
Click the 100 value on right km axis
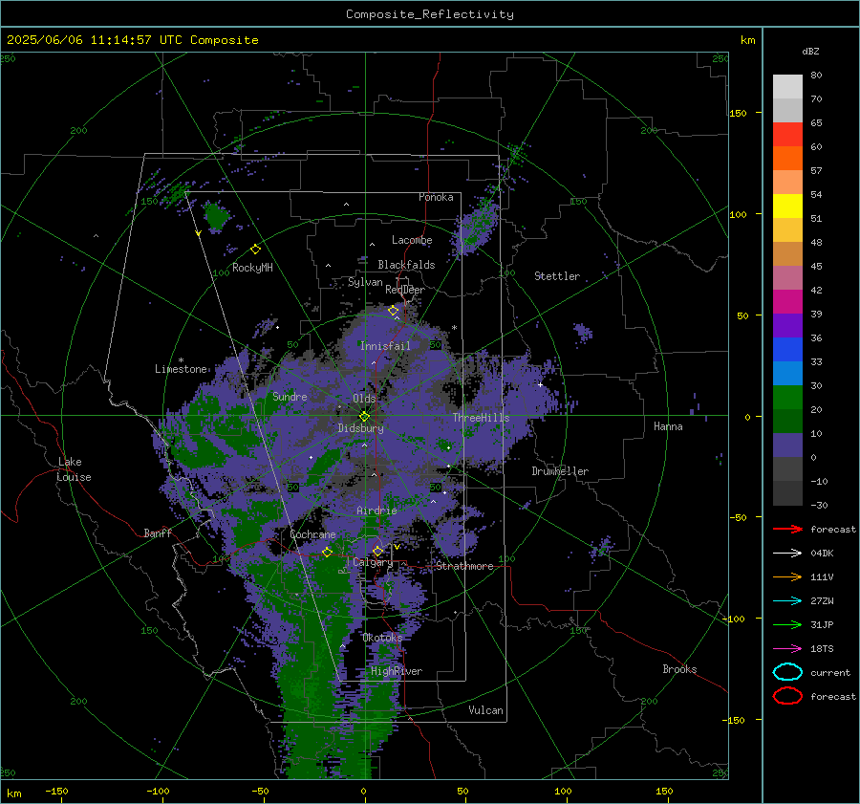738,214
